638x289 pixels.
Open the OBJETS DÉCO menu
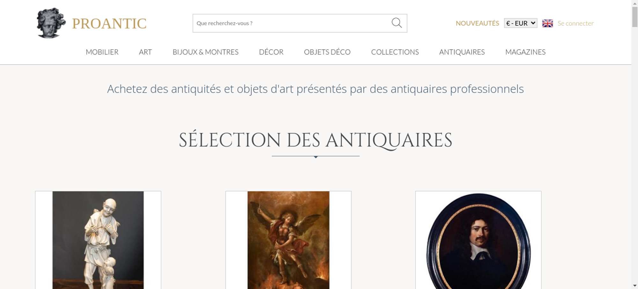click(x=327, y=52)
